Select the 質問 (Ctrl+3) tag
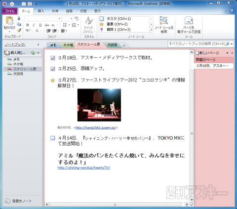 pos(124,30)
